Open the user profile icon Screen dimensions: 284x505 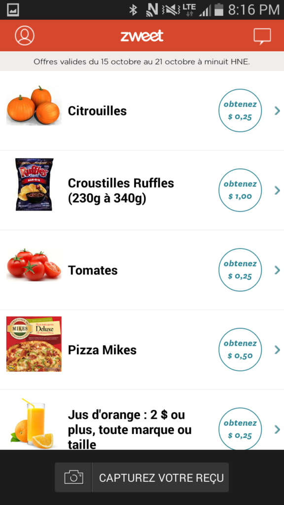click(x=25, y=36)
